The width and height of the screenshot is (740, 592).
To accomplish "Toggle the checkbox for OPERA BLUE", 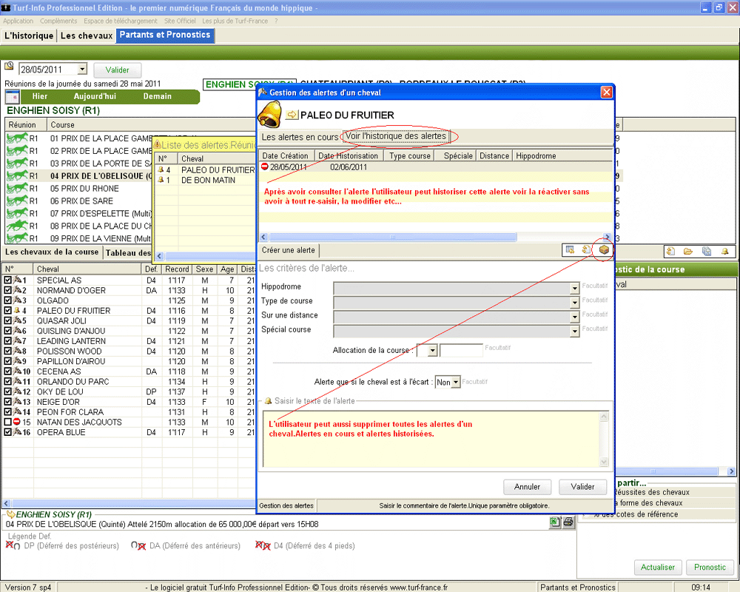I will (7, 432).
